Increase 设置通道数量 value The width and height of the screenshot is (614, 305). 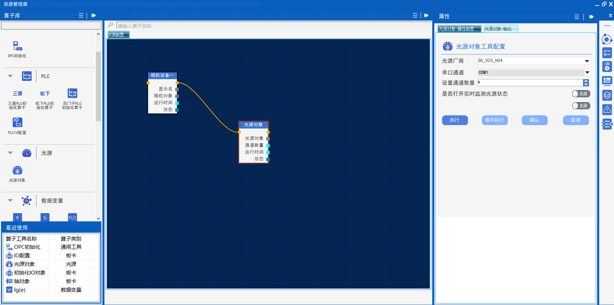(586, 81)
